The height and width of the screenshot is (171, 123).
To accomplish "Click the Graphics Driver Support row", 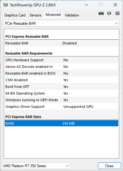I will pyautogui.click(x=61, y=107).
